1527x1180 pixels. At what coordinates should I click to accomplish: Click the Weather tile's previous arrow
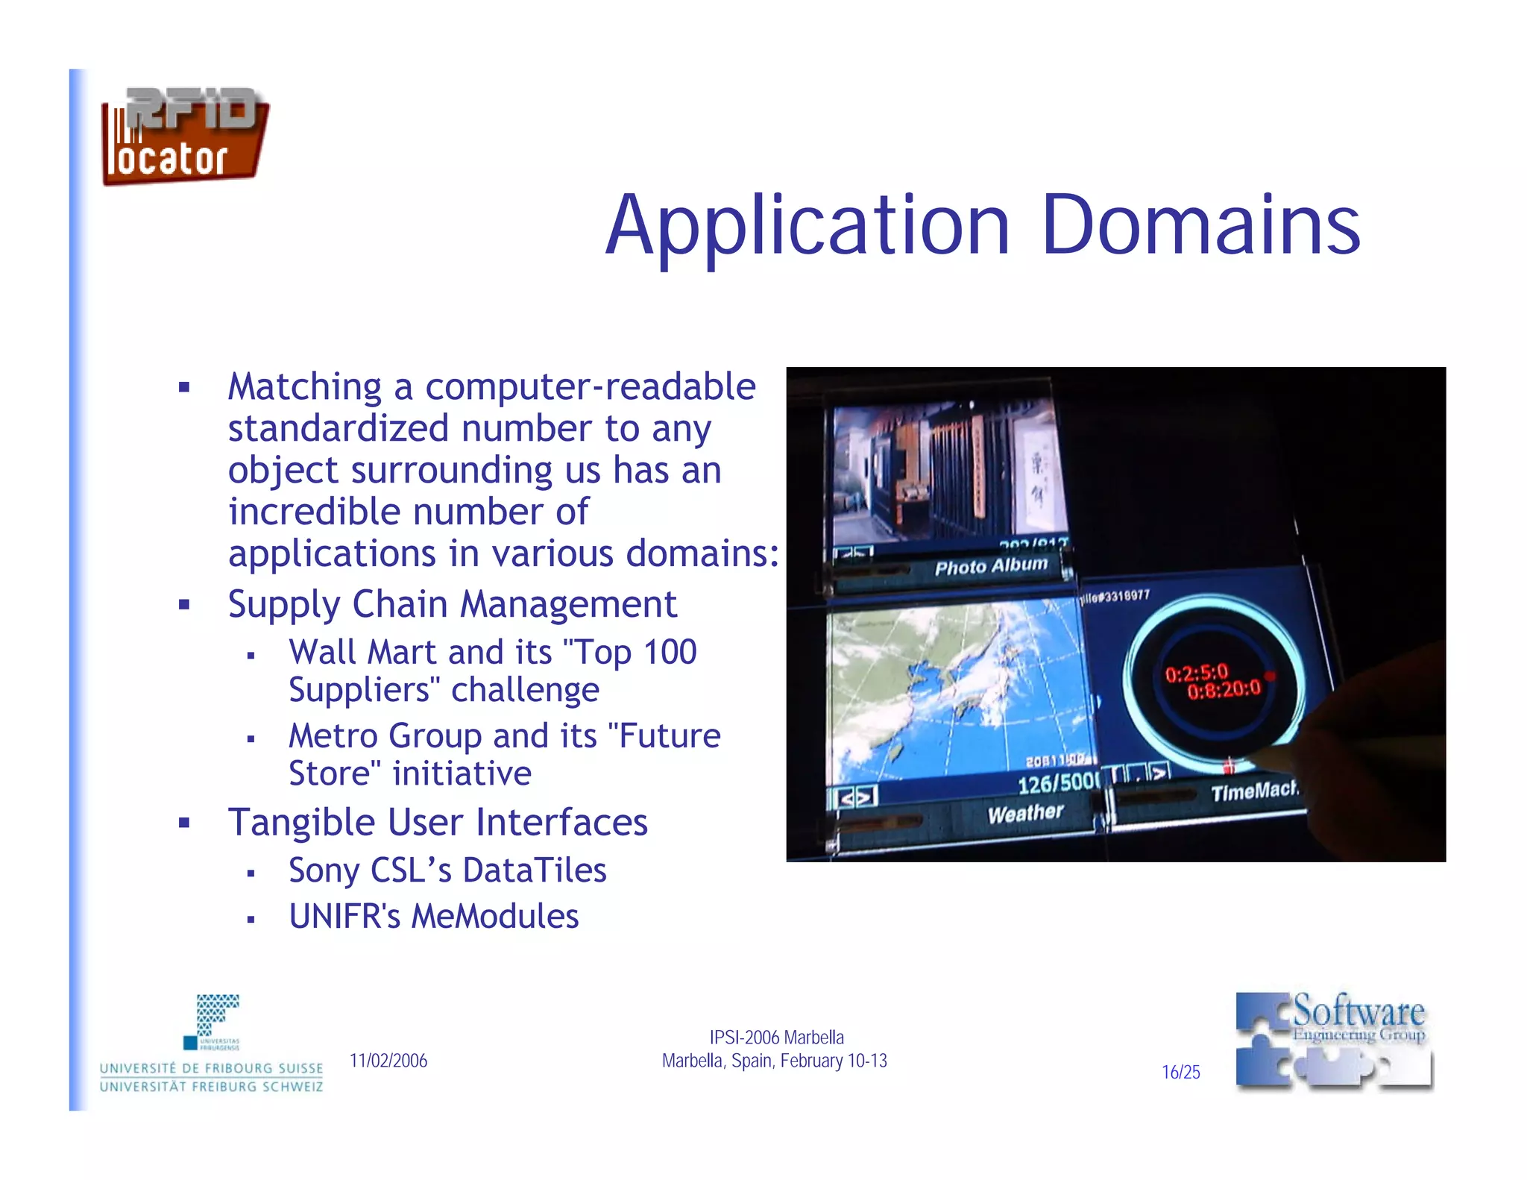pyautogui.click(x=846, y=798)
